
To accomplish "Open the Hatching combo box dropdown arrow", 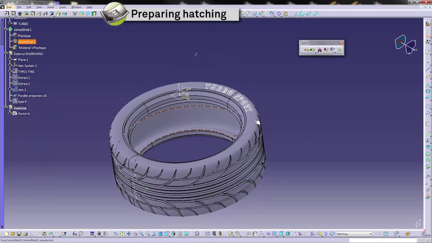I will (370, 234).
